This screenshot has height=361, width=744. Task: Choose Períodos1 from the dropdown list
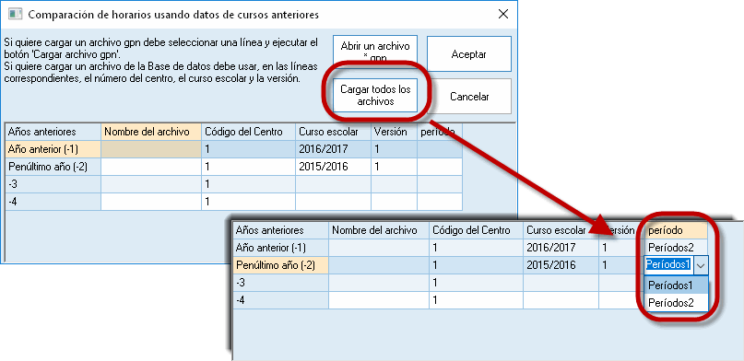(676, 285)
